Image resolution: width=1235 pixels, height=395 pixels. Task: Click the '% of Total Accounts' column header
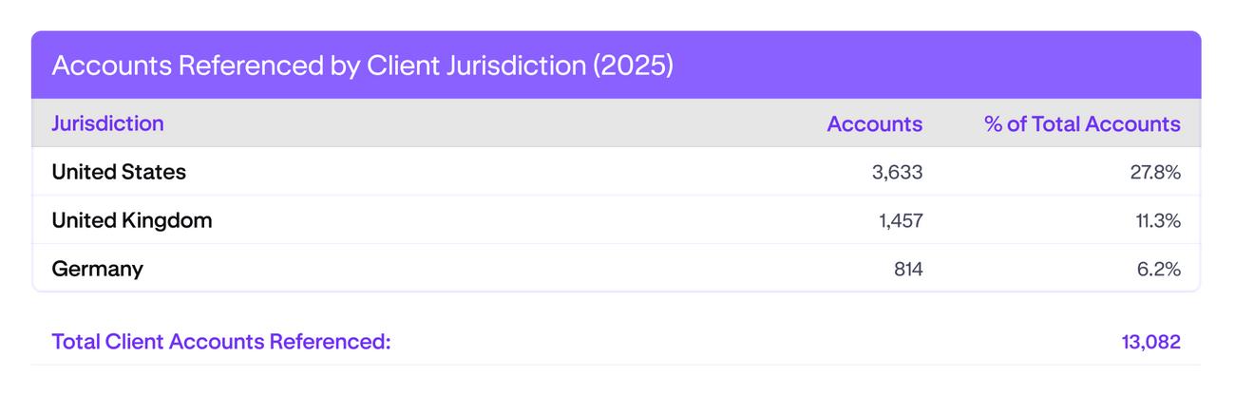coord(1082,123)
